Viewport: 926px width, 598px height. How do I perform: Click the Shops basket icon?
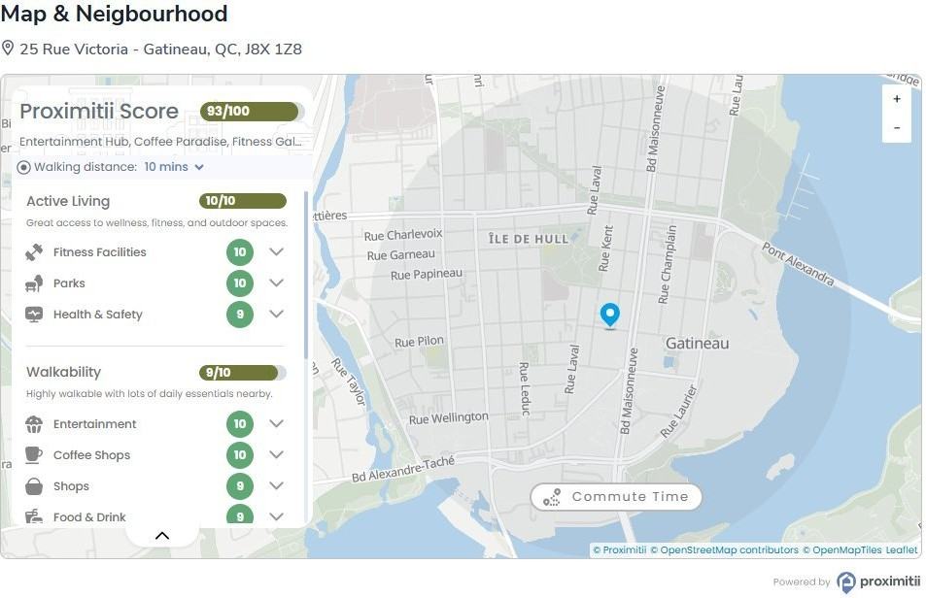coord(34,486)
